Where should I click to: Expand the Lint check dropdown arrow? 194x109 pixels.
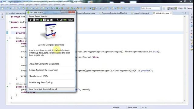point(33,8)
